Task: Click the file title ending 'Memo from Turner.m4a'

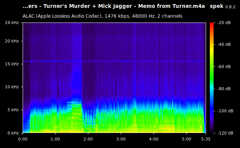Action: pyautogui.click(x=114, y=6)
